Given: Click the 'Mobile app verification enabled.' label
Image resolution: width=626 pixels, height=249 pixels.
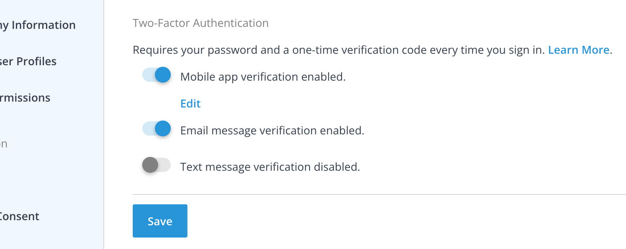Looking at the screenshot, I should point(263,77).
